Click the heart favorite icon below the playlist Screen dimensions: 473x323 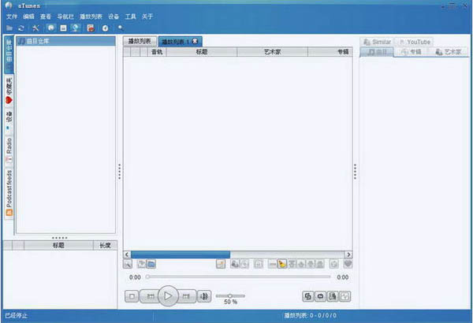(347, 264)
